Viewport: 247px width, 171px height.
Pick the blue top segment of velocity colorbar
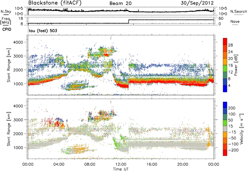225,105
